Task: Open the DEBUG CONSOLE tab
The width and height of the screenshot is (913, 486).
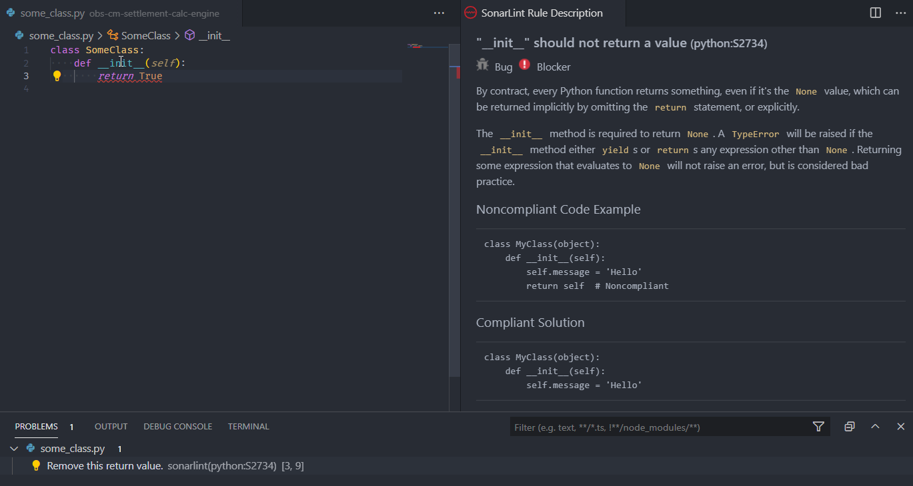Action: point(177,427)
